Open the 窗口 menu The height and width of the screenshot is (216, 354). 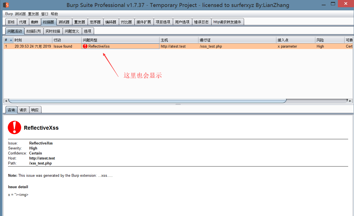coord(45,14)
